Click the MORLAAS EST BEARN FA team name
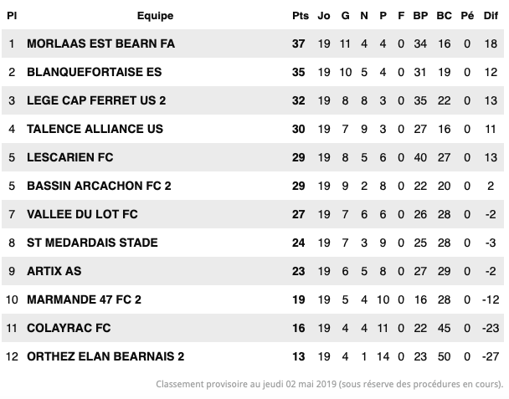 pos(100,43)
